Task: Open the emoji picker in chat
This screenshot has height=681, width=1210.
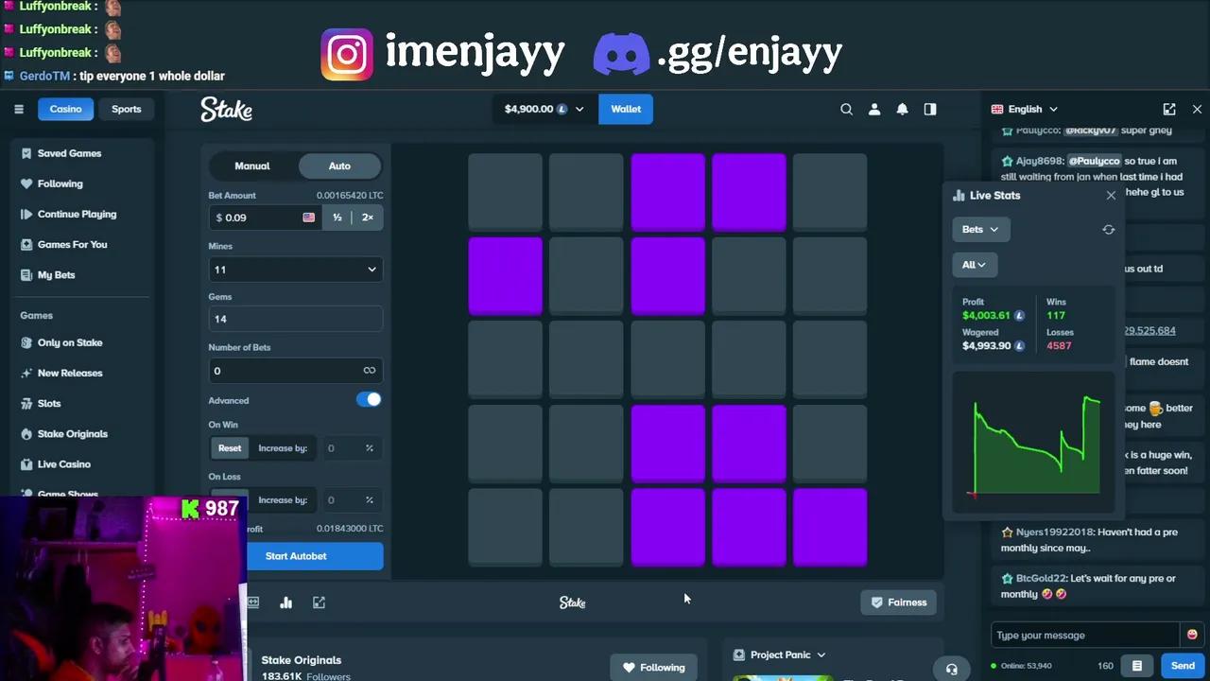Action: coord(1192,635)
